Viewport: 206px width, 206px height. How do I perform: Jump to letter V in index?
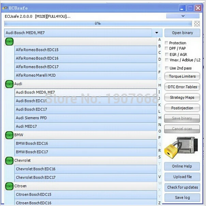pyautogui.click(x=160, y=177)
